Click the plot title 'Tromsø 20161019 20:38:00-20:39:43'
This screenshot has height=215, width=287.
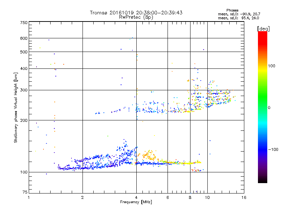tap(136, 13)
